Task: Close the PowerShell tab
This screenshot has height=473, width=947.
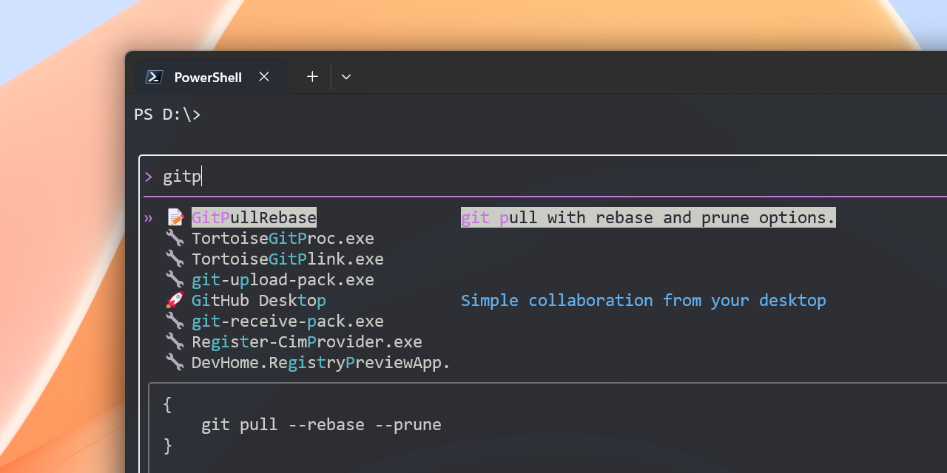Action: (x=264, y=77)
